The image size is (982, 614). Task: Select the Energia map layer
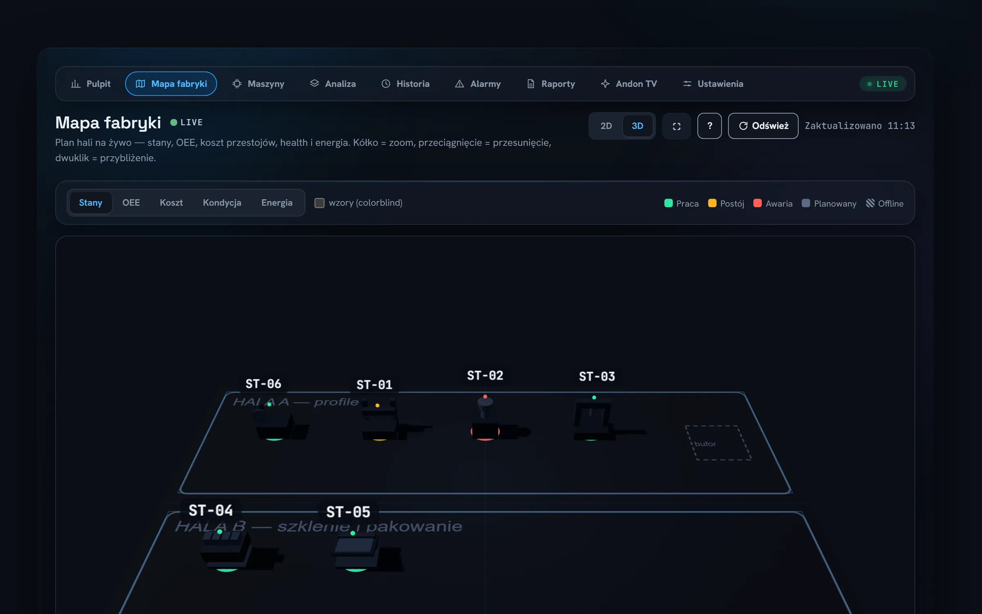(x=277, y=203)
